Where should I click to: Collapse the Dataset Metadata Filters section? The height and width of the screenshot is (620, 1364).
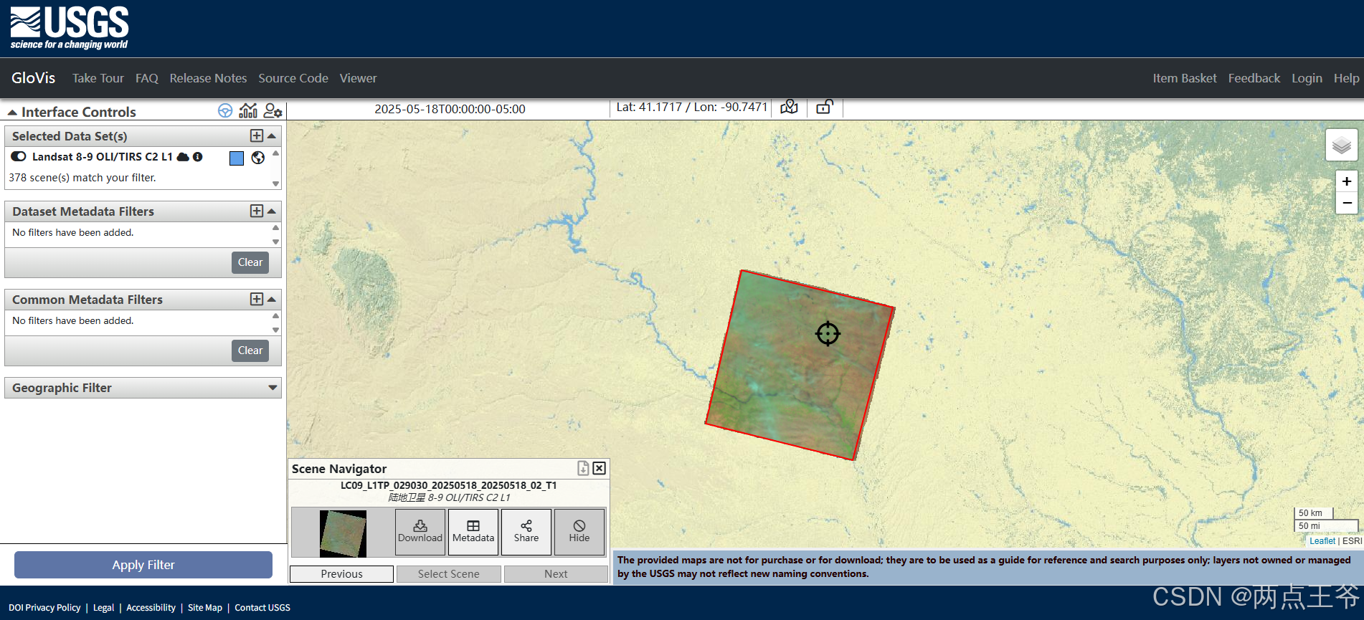tap(272, 211)
